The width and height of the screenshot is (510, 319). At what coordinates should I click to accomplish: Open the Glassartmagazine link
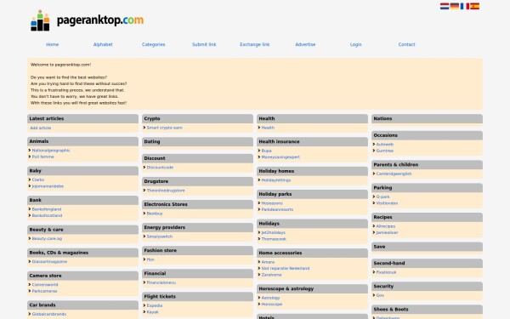[x=49, y=261]
